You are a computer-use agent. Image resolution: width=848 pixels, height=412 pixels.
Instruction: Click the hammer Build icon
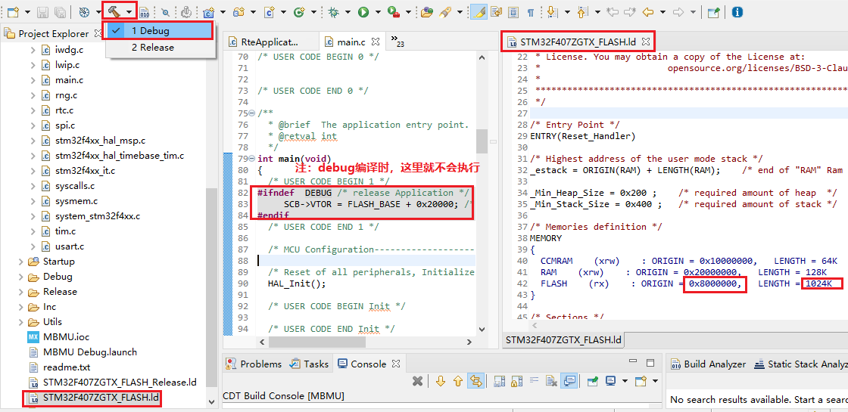pyautogui.click(x=114, y=11)
